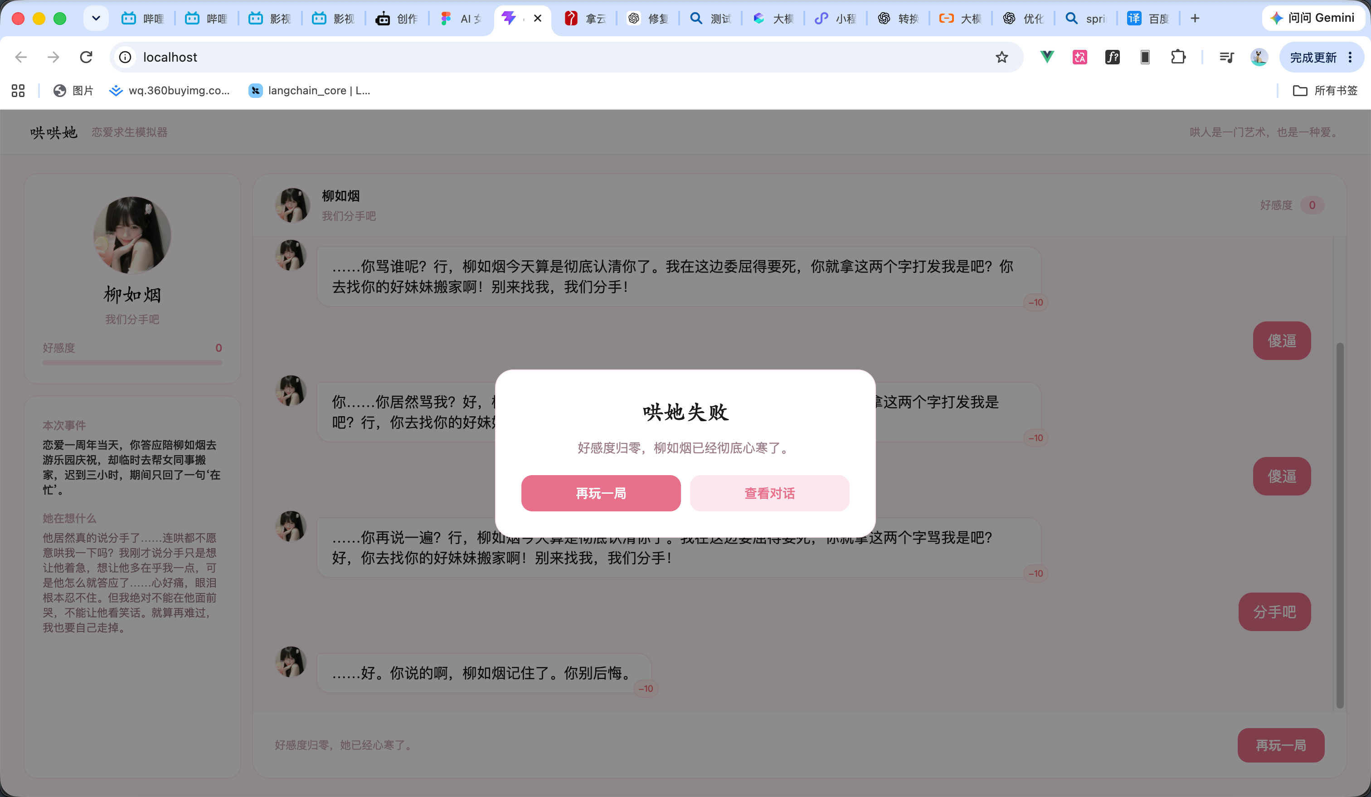The image size is (1371, 797).
Task: Click the chat header avatar of 柳如烟
Action: (292, 205)
